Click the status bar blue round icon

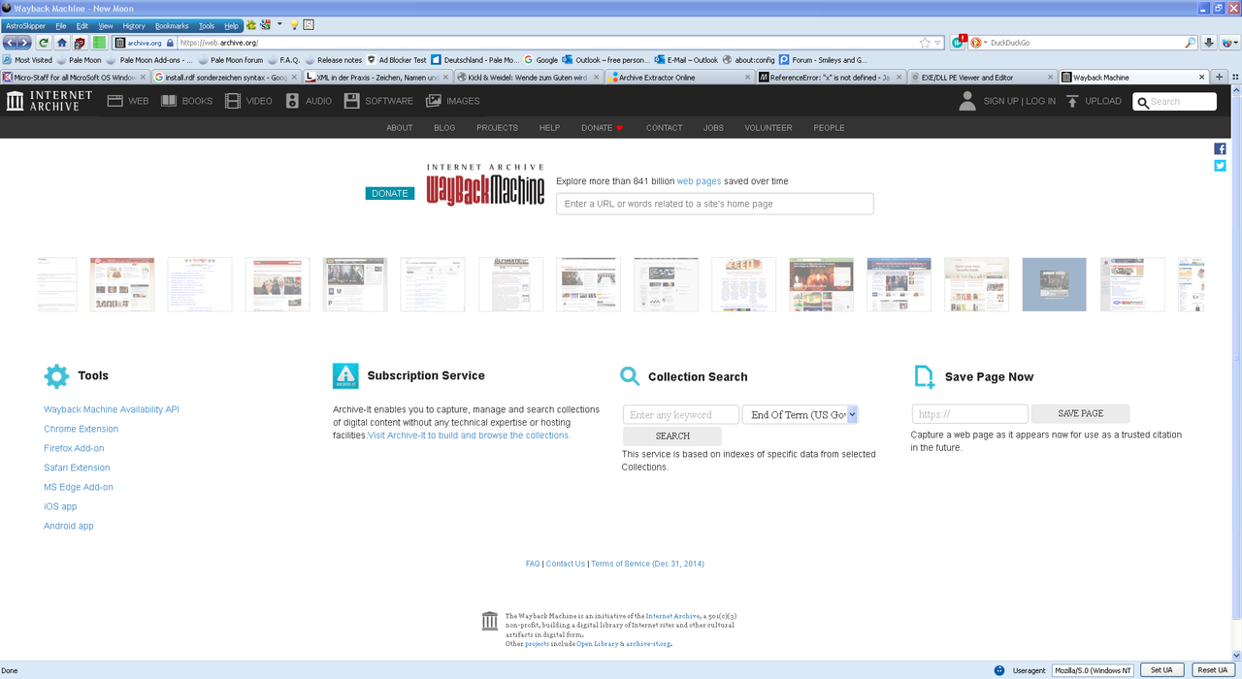pyautogui.click(x=999, y=670)
